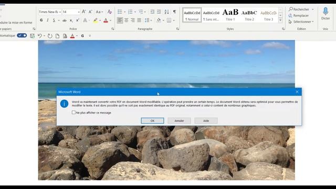This screenshot has width=336, height=189.
Task: Apply the Titre 3 style
Action: [268, 15]
